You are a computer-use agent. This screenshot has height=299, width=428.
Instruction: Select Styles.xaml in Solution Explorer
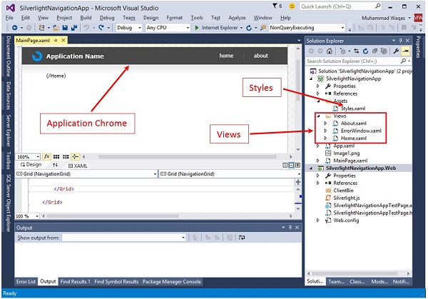coord(352,108)
